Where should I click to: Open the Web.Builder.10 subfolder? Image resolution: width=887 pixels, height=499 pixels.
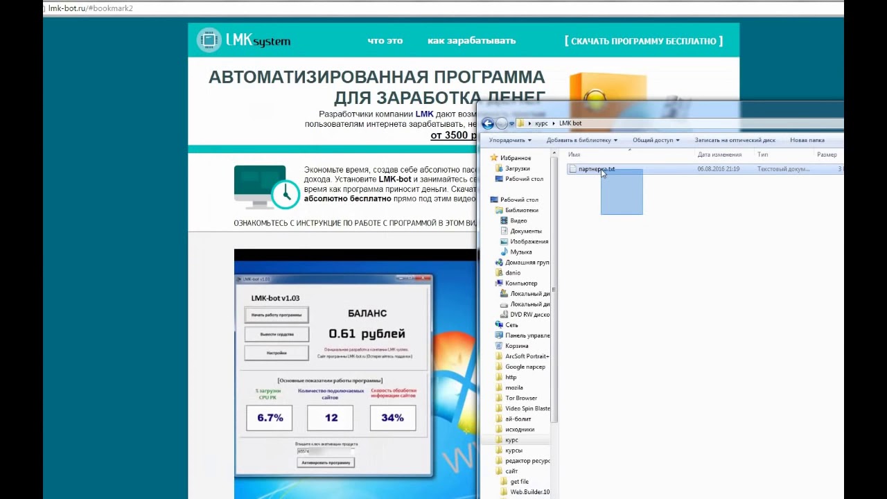(x=525, y=492)
